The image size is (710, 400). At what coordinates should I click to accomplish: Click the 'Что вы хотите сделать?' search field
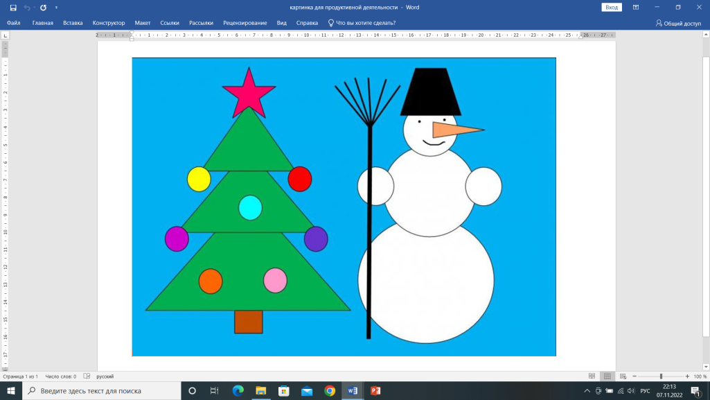[x=366, y=23]
